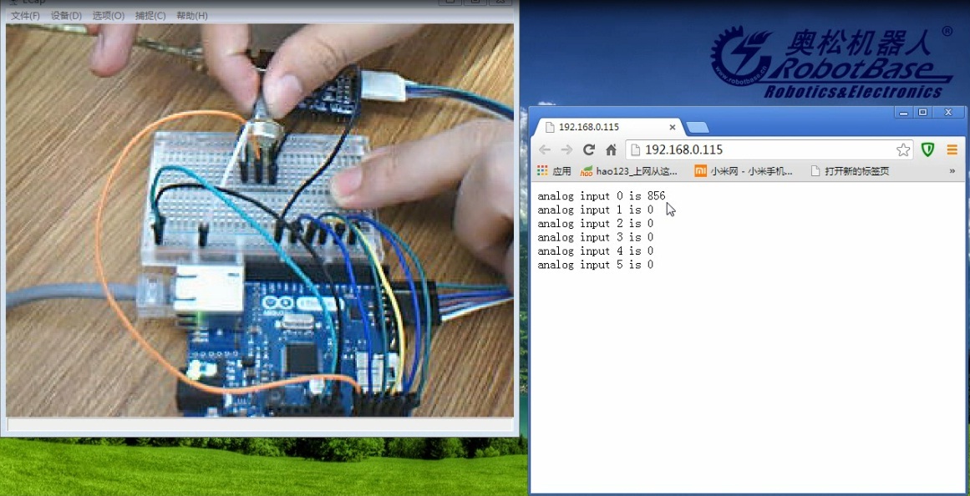The height and width of the screenshot is (496, 970).
Task: Open the 小米网 bookmark
Action: [x=744, y=170]
